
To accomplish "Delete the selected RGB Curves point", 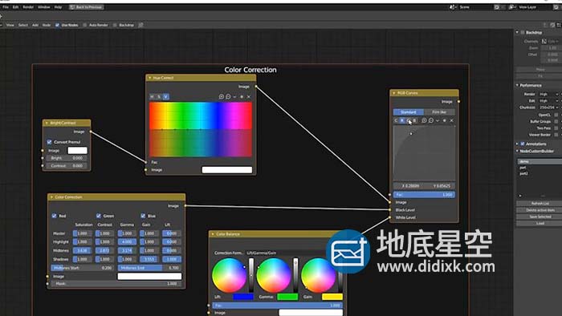I will tap(451, 120).
